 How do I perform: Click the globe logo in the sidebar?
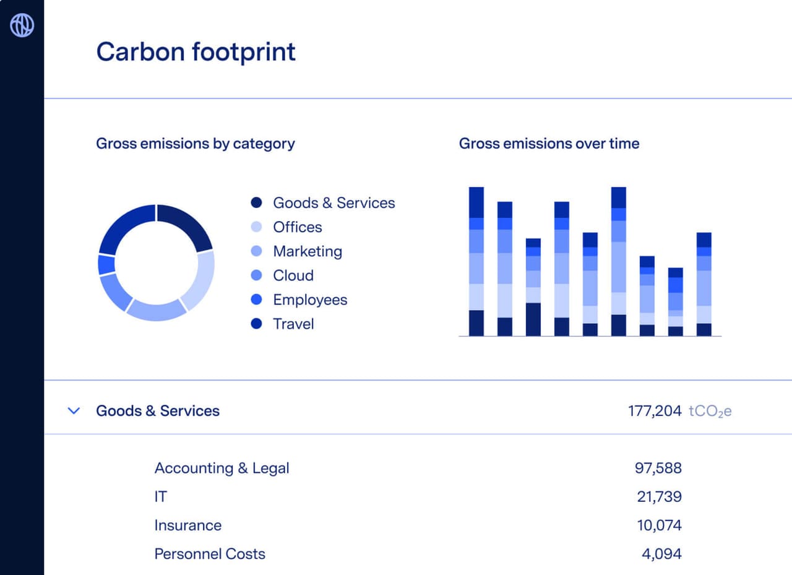[22, 25]
